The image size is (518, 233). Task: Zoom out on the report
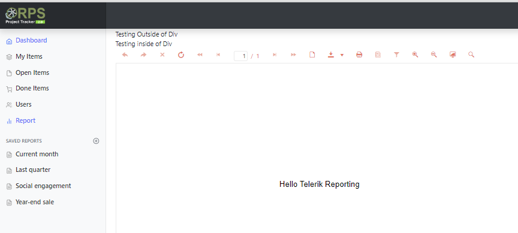click(433, 55)
